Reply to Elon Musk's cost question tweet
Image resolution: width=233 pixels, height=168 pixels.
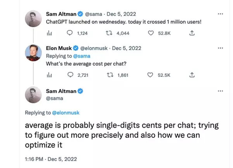(x=70, y=74)
